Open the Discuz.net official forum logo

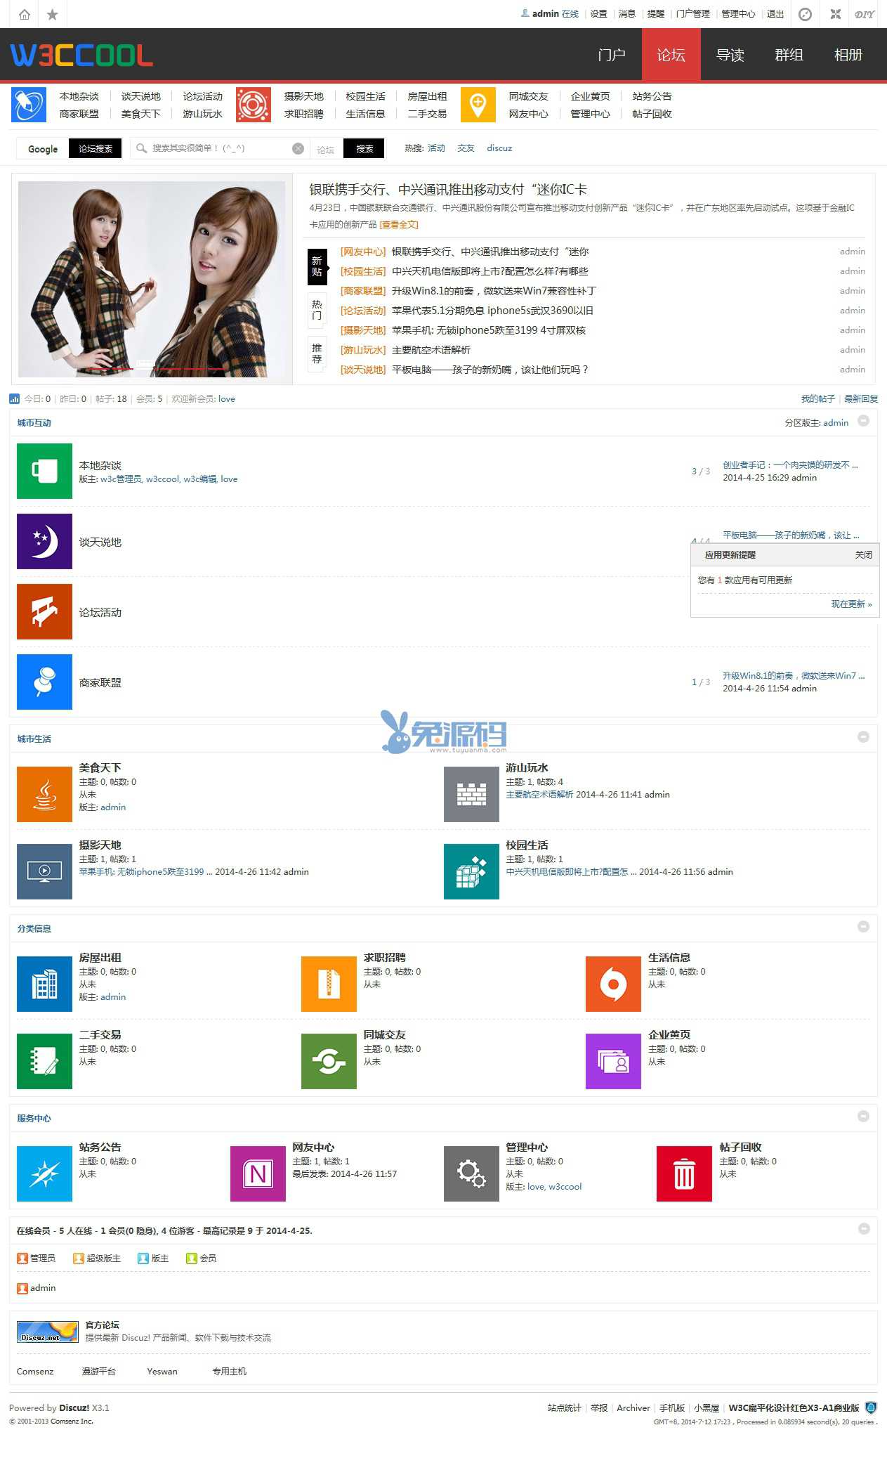(x=47, y=1332)
